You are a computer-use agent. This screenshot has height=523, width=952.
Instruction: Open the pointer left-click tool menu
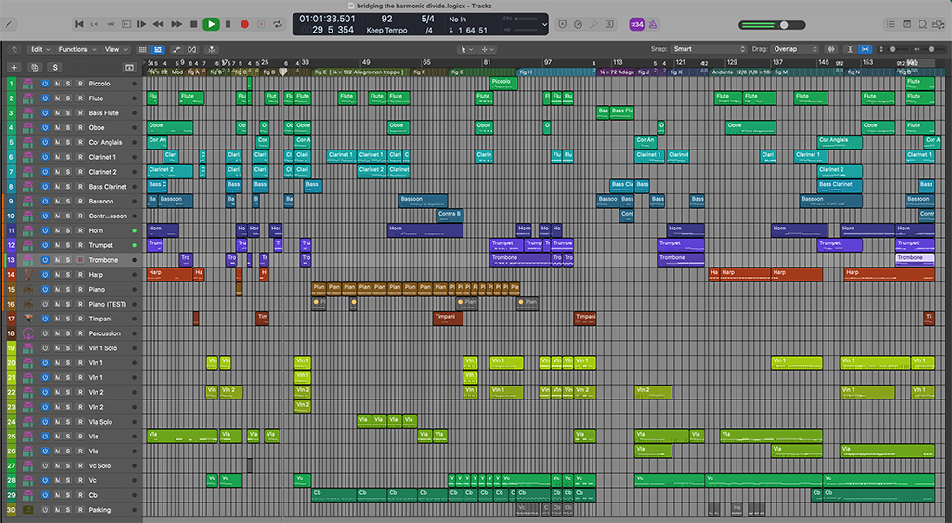[466, 49]
